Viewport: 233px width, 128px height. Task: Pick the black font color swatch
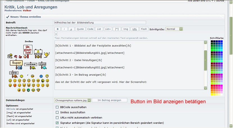point(212,41)
